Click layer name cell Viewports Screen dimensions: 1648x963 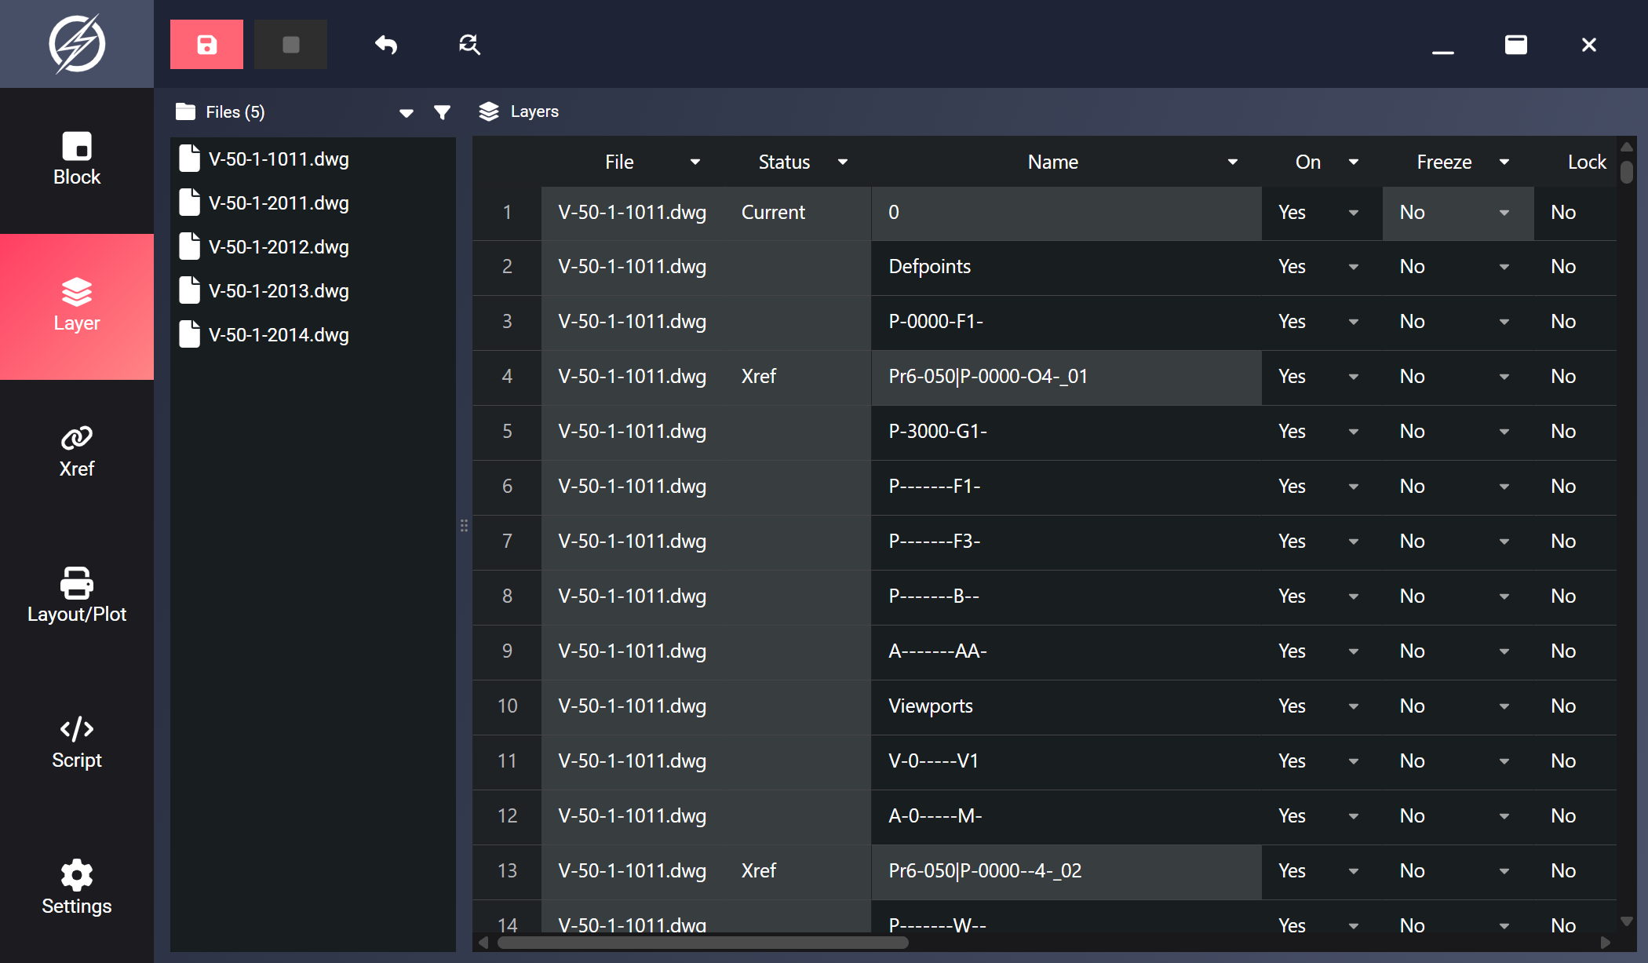(1066, 707)
